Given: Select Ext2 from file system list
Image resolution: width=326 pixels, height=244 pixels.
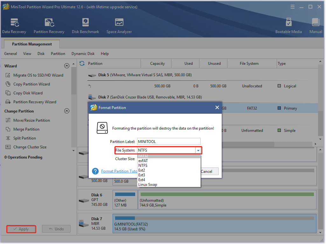Looking at the screenshot, I should coord(169,170).
